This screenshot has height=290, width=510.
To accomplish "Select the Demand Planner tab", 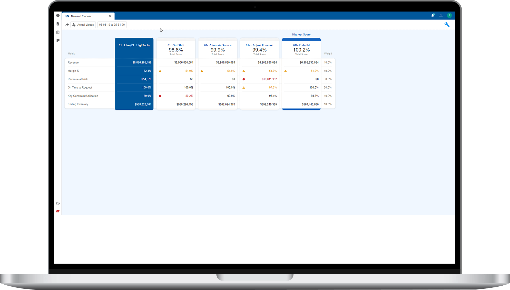I will 88,16.
